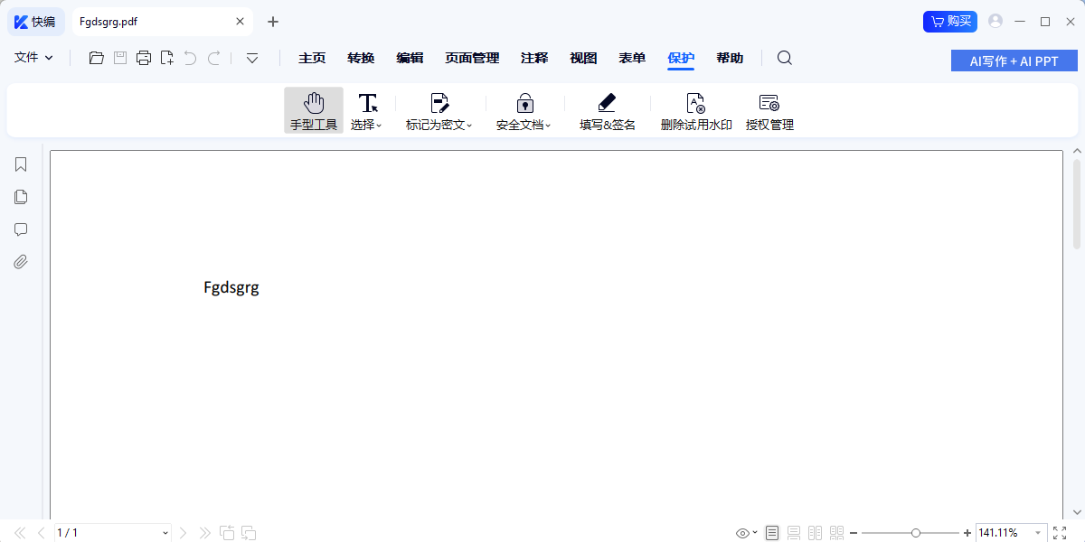Open the 文件 file menu
Image resolution: width=1085 pixels, height=542 pixels.
coord(33,58)
